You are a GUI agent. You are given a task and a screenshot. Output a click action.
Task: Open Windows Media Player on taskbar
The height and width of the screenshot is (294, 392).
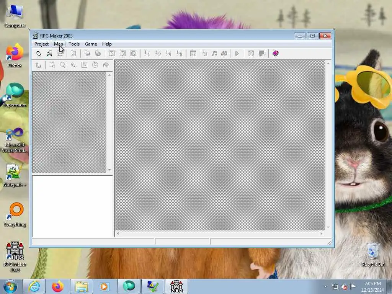[x=105, y=286]
